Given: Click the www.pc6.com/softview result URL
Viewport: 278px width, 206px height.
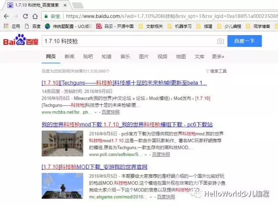Looking at the screenshot, I should [x=115, y=155].
